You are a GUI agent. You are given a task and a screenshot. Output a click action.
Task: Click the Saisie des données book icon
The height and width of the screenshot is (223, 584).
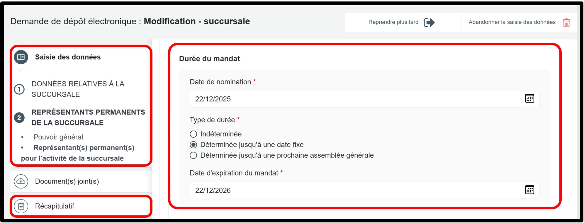pos(21,57)
